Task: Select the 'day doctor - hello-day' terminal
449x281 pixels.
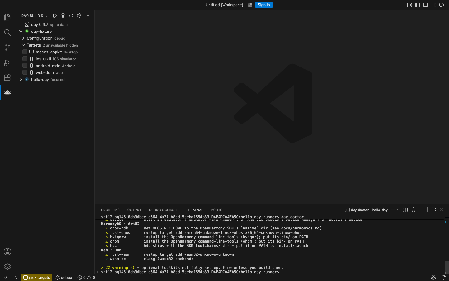Action: (366, 210)
